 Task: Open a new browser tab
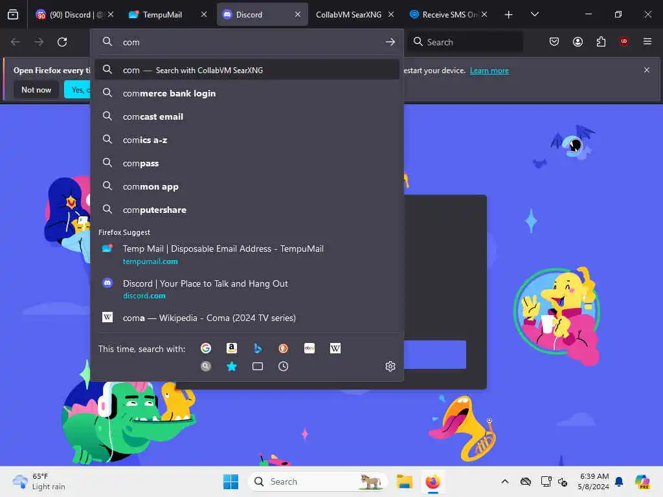508,15
